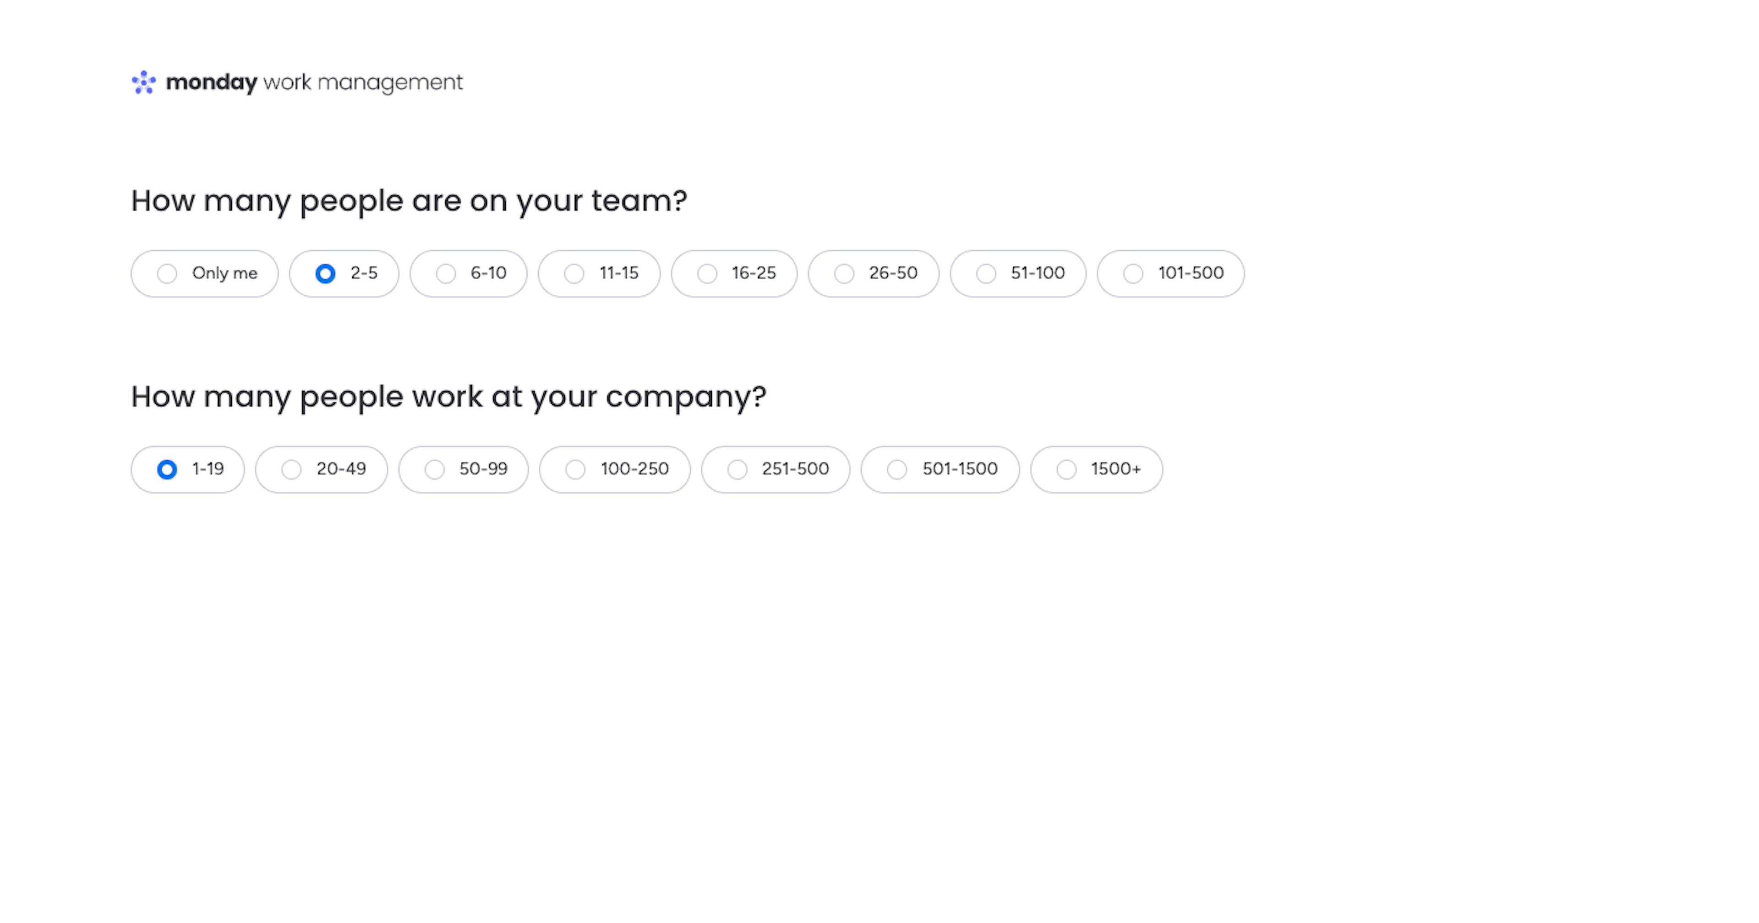Viewport: 1759px width, 923px height.
Task: Choose the 2-5 team size radio button
Action: tap(325, 274)
